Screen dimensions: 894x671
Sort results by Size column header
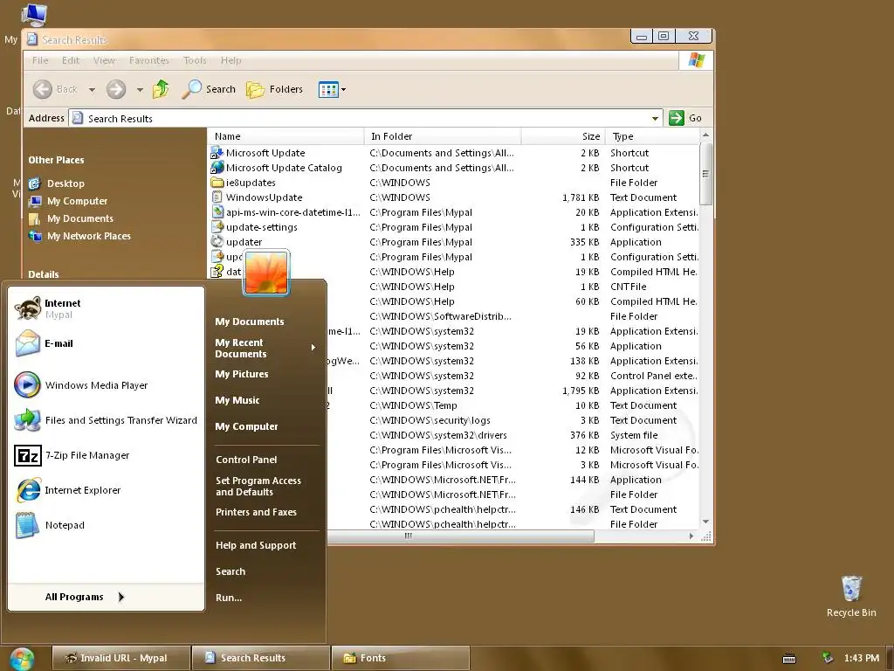pyautogui.click(x=563, y=136)
